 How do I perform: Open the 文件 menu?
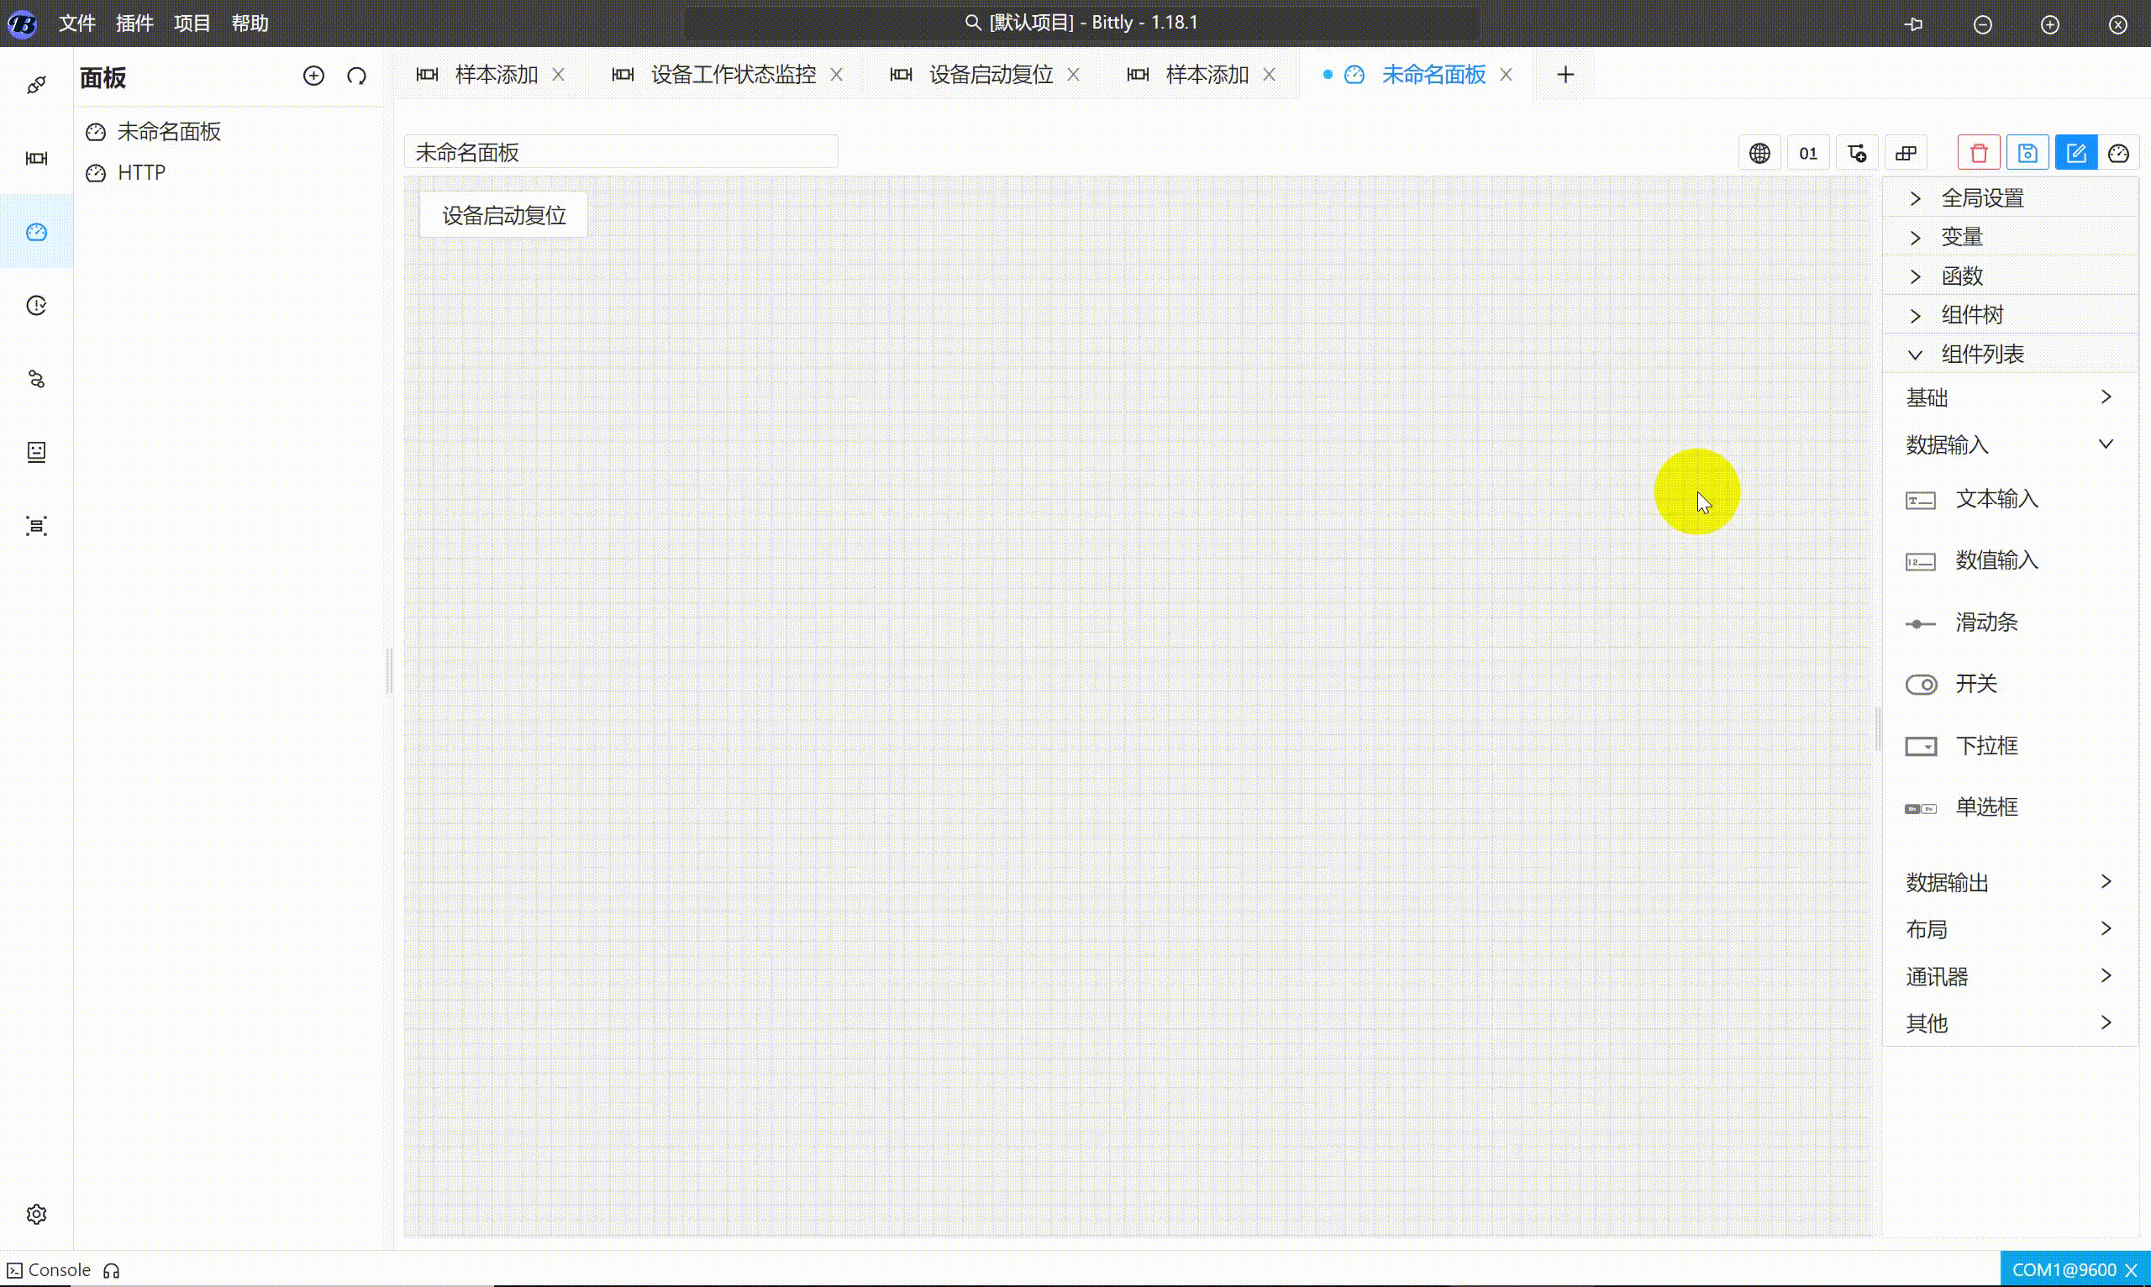pyautogui.click(x=76, y=24)
